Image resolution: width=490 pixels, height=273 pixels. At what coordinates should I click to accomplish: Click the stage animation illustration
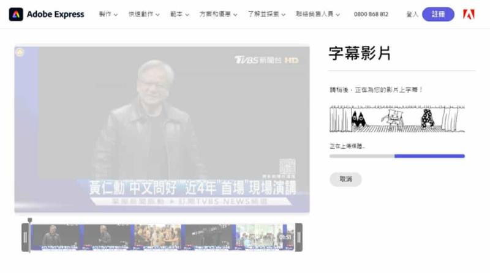tap(397, 119)
